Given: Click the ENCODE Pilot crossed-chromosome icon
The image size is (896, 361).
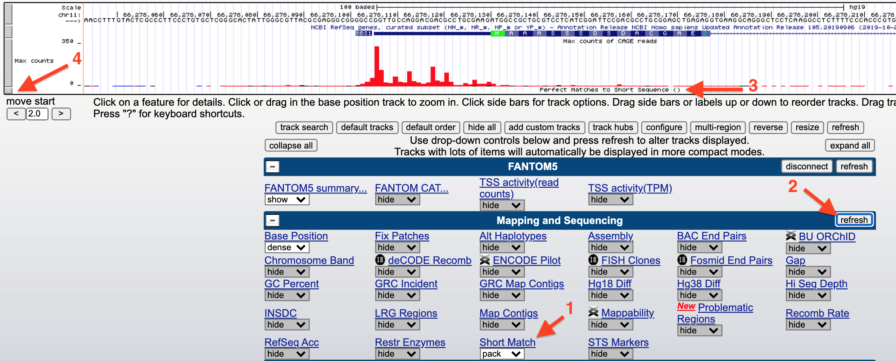Looking at the screenshot, I should pos(485,260).
